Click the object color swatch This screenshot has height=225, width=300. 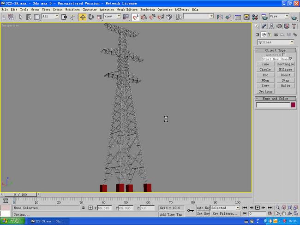(293, 105)
